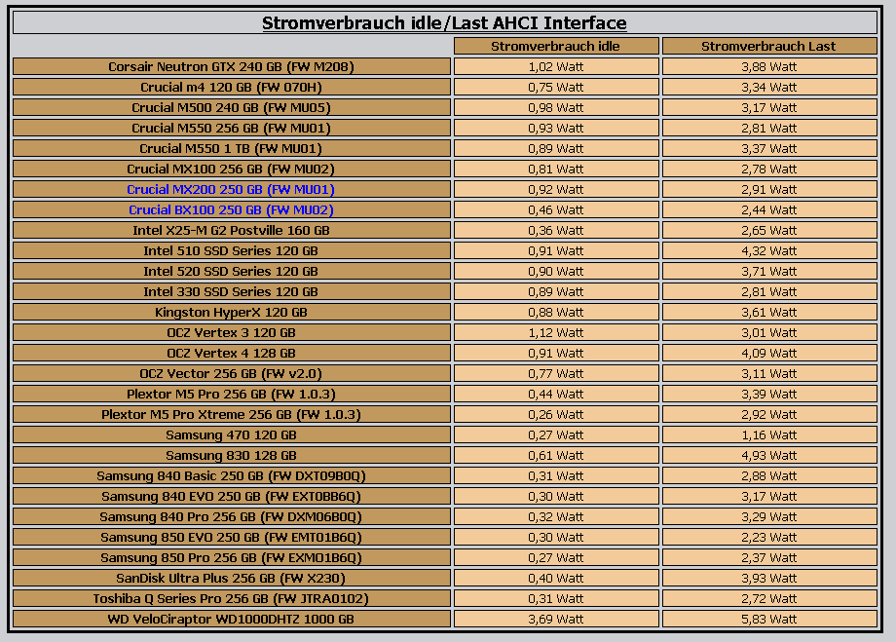This screenshot has width=896, height=642.
Task: Select the 1,16 Watt load value
Action: (768, 434)
